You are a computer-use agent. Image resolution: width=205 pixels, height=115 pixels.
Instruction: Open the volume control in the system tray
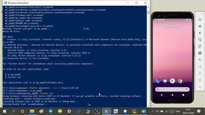(x=157, y=111)
